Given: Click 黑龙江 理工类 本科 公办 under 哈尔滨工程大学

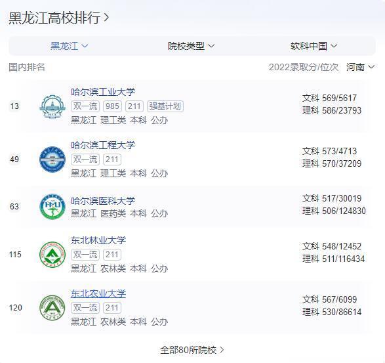Looking at the screenshot, I should tap(119, 173).
